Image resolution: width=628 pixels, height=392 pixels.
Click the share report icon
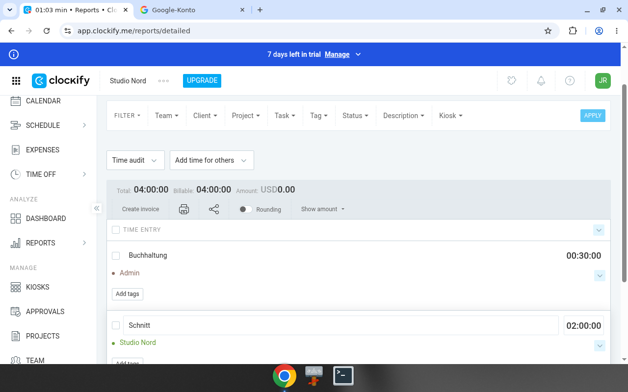(214, 209)
